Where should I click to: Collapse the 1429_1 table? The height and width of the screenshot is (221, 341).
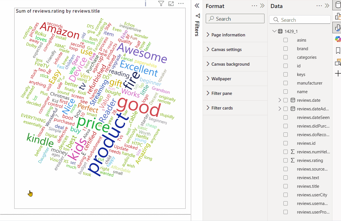pyautogui.click(x=275, y=31)
